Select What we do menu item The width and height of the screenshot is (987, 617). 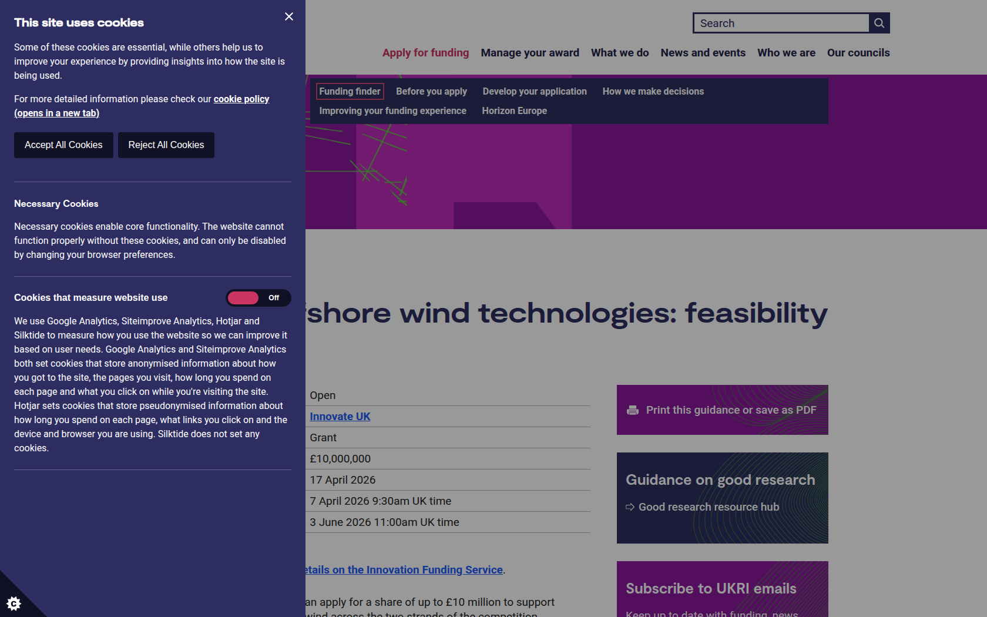tap(619, 53)
